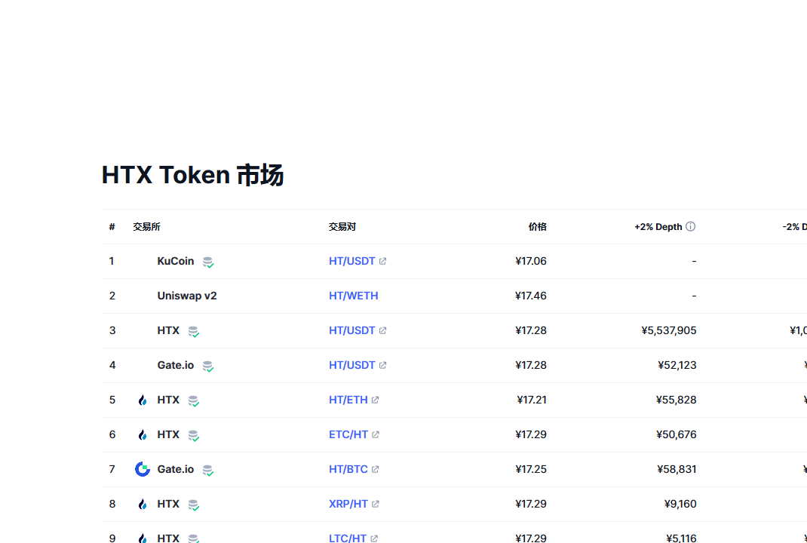The width and height of the screenshot is (807, 543).
Task: Select the price ¥17.06 for KuCoin
Action: (531, 261)
